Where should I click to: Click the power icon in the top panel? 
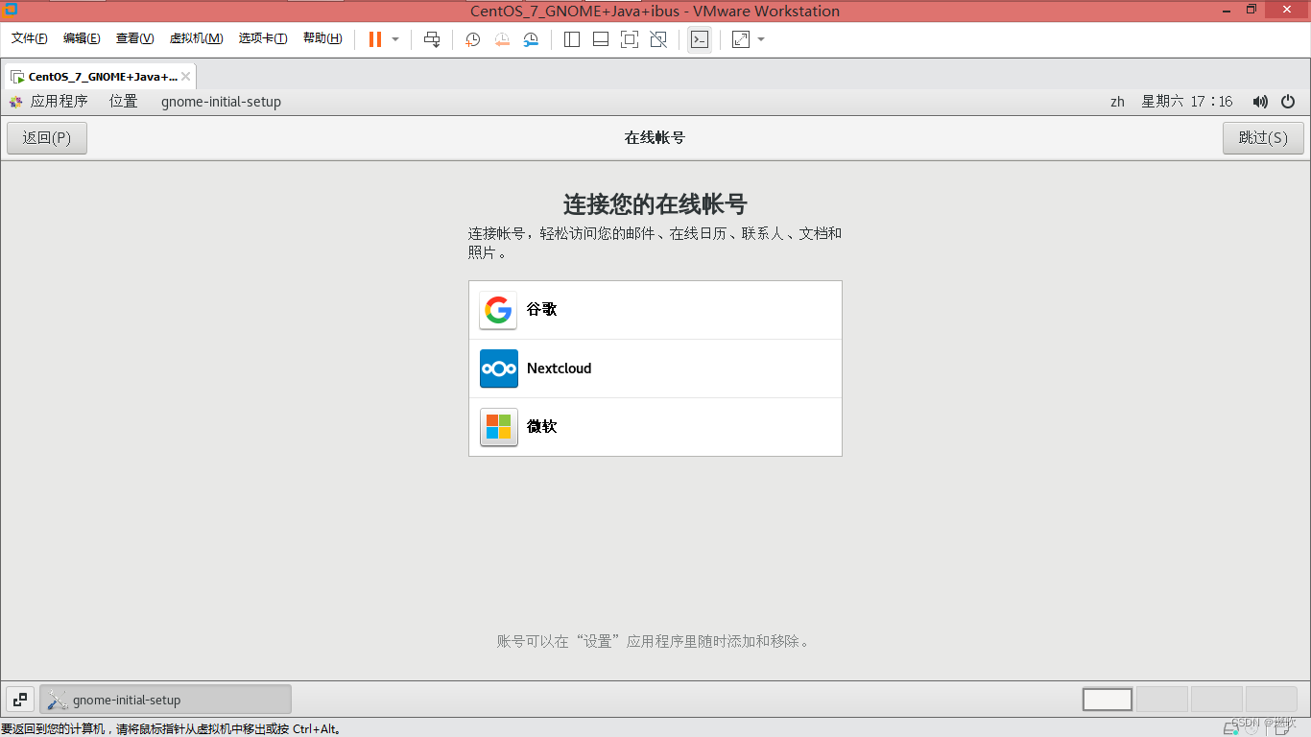(1288, 102)
